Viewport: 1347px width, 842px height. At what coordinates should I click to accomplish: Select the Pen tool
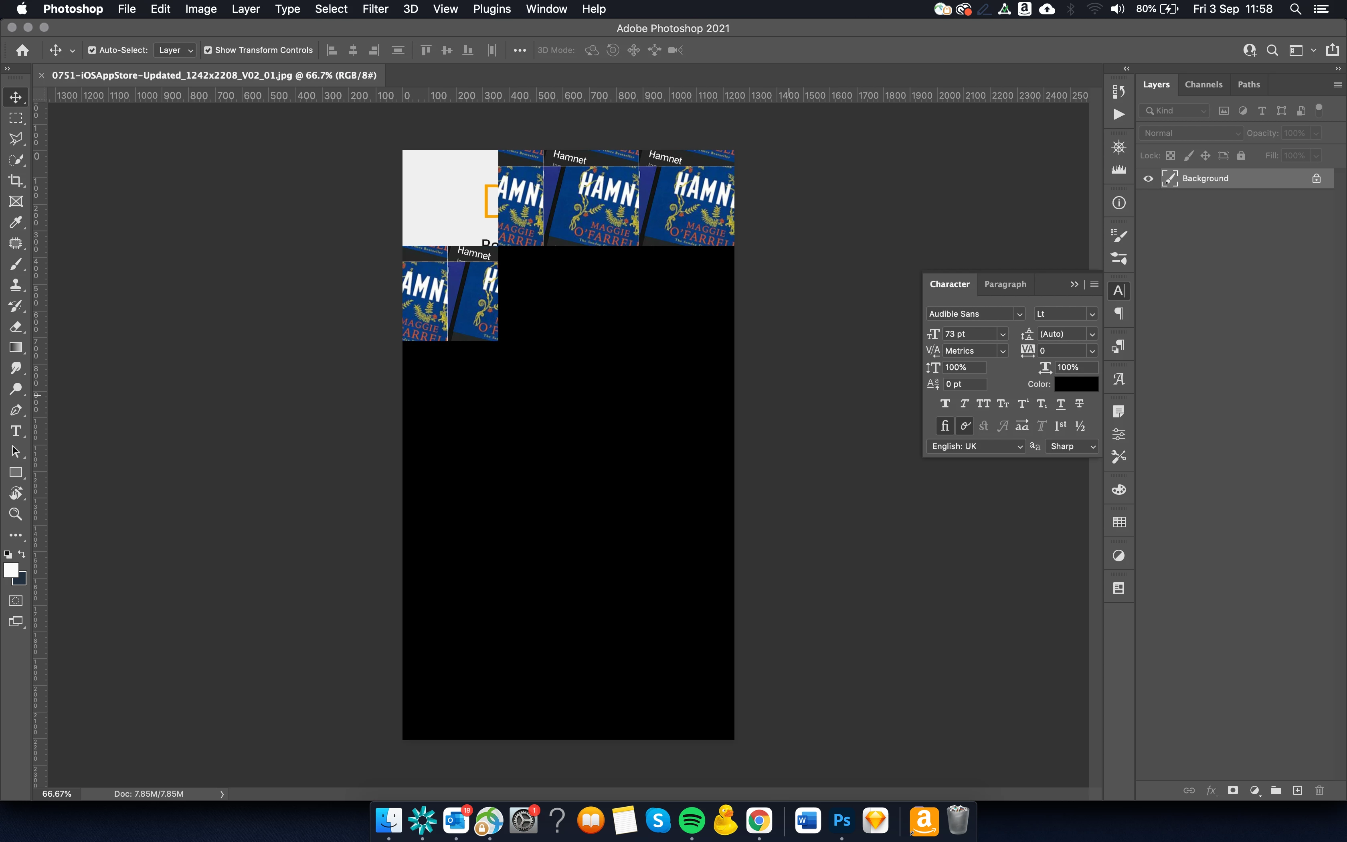[x=16, y=411]
